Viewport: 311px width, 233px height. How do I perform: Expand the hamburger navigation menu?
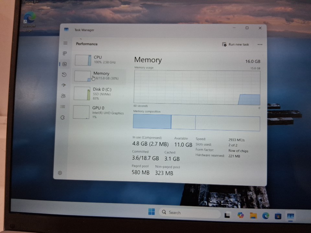pyautogui.click(x=65, y=43)
